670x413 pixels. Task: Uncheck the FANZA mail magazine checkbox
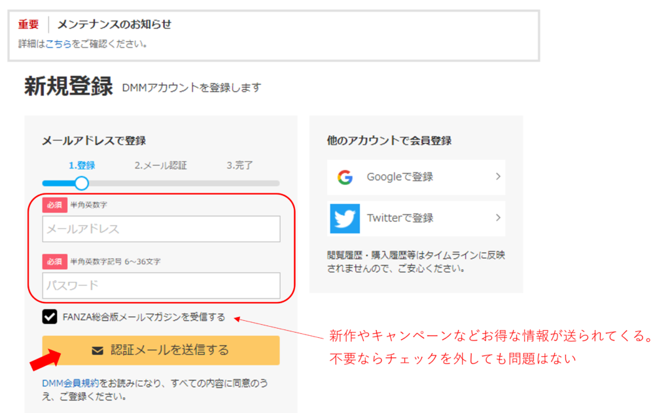(x=50, y=317)
